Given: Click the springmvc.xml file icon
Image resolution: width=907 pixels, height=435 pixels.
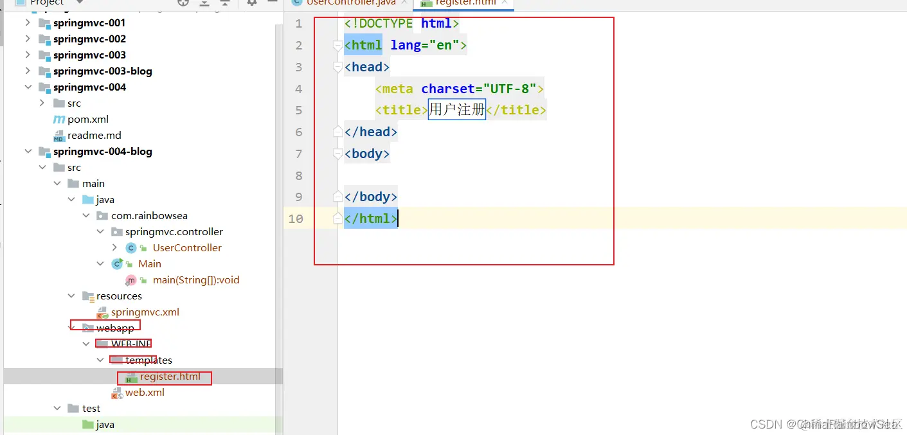Looking at the screenshot, I should click(102, 312).
